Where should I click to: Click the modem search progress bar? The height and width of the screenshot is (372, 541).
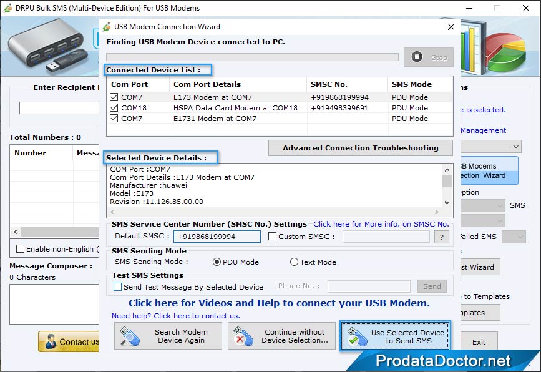pyautogui.click(x=252, y=57)
